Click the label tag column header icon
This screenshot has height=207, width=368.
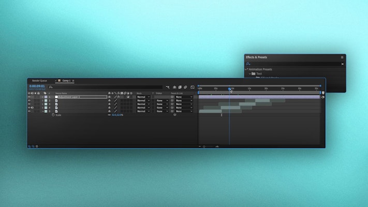point(45,93)
